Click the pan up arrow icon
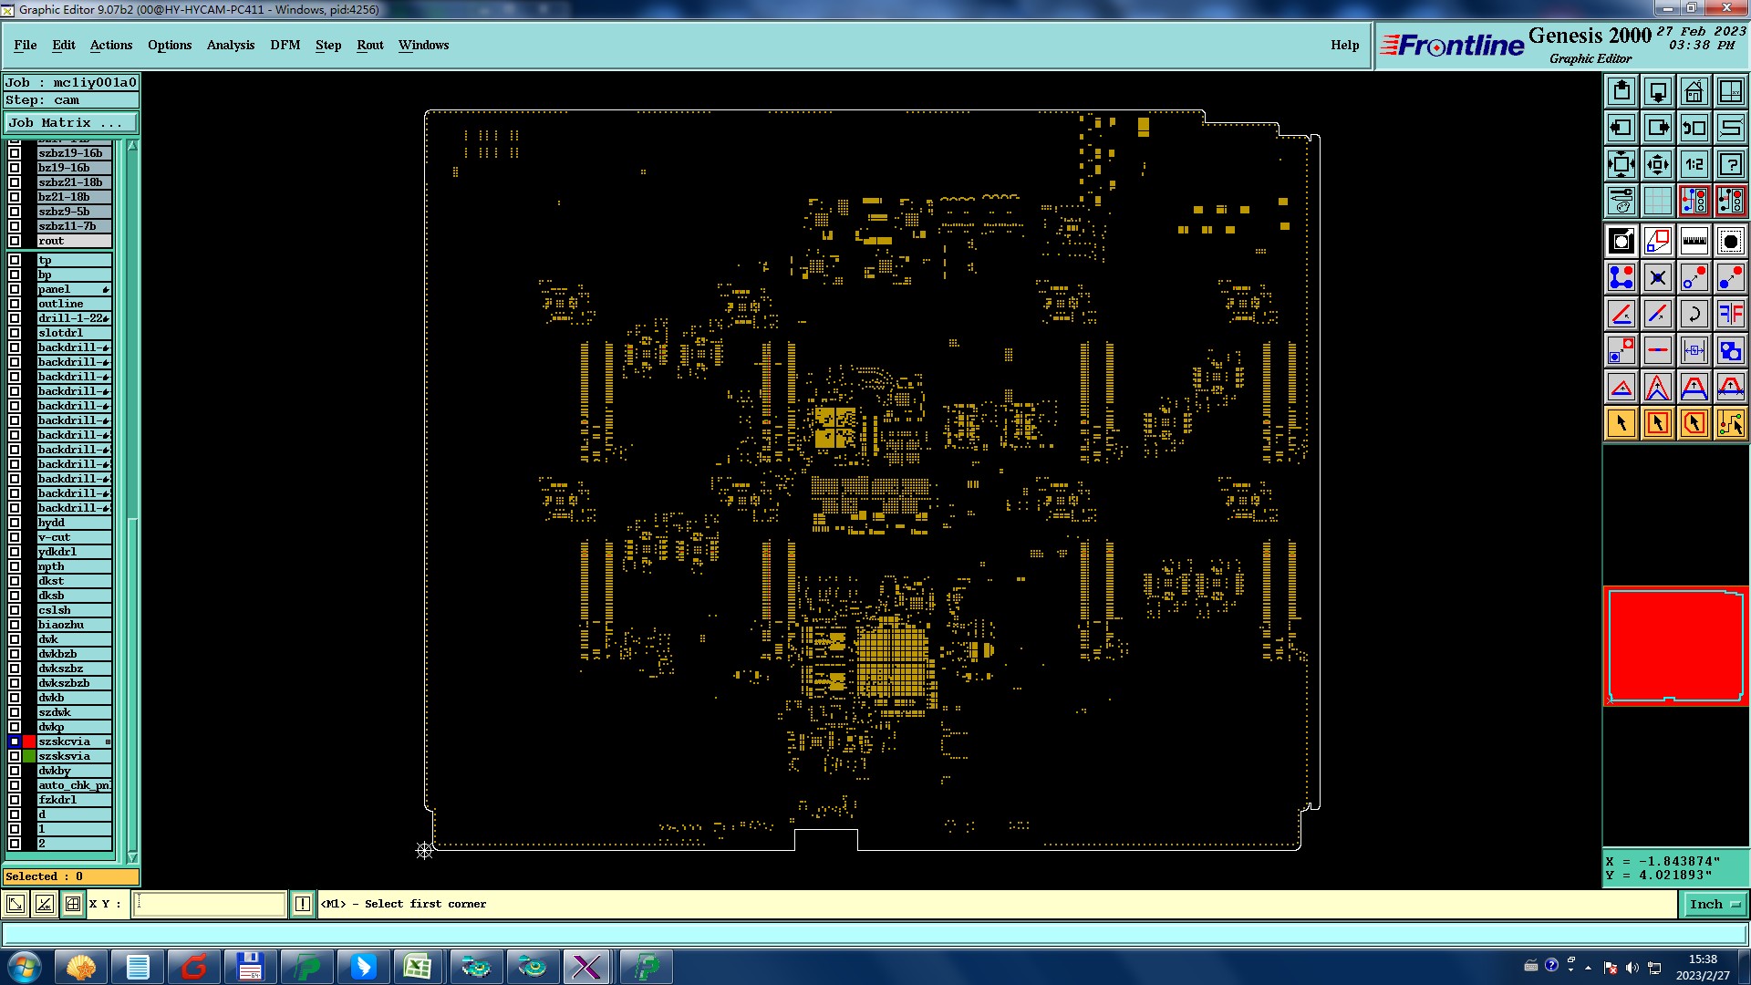1751x985 pixels. pyautogui.click(x=1621, y=91)
